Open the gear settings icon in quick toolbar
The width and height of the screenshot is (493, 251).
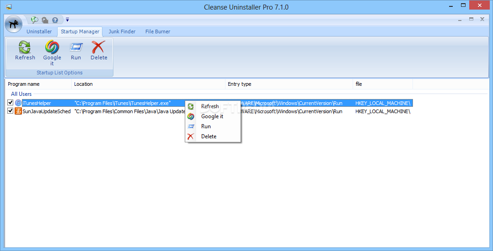[x=45, y=21]
